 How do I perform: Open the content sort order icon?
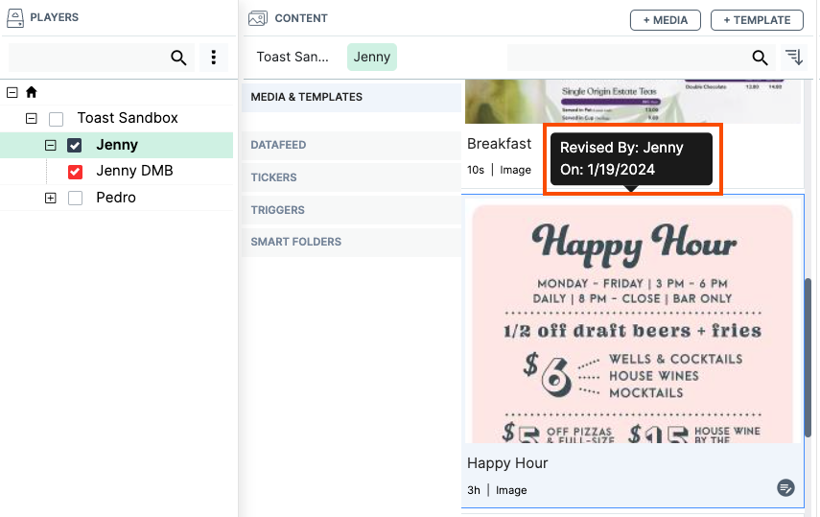793,58
